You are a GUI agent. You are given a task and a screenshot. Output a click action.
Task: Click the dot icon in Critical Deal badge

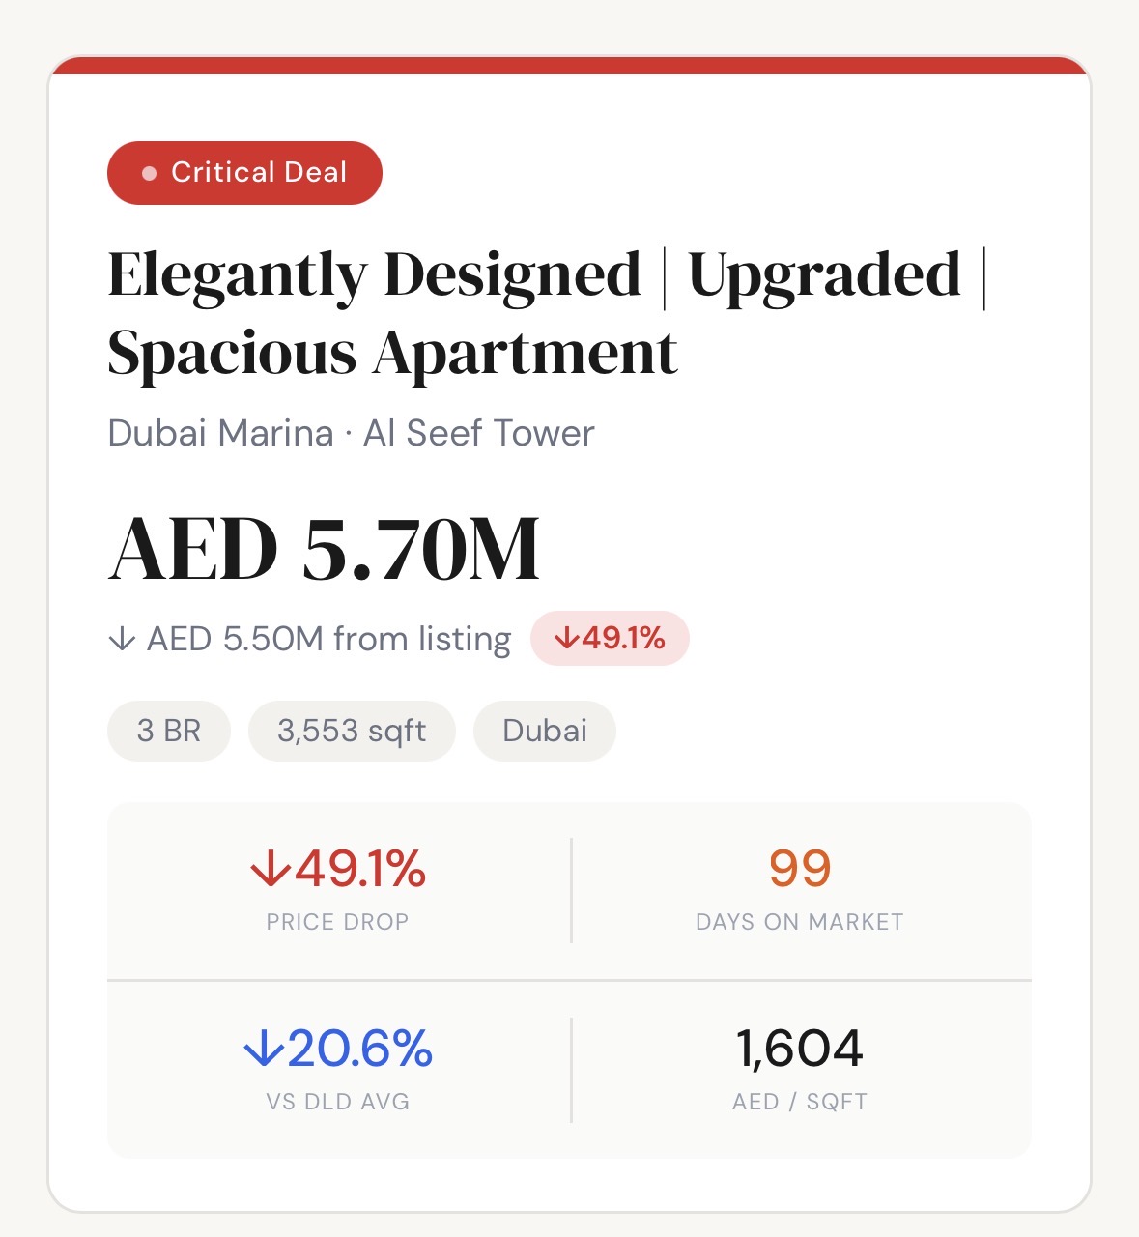(x=149, y=174)
